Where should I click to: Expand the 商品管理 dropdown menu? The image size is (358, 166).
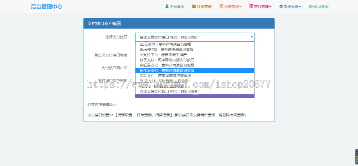(260, 7)
